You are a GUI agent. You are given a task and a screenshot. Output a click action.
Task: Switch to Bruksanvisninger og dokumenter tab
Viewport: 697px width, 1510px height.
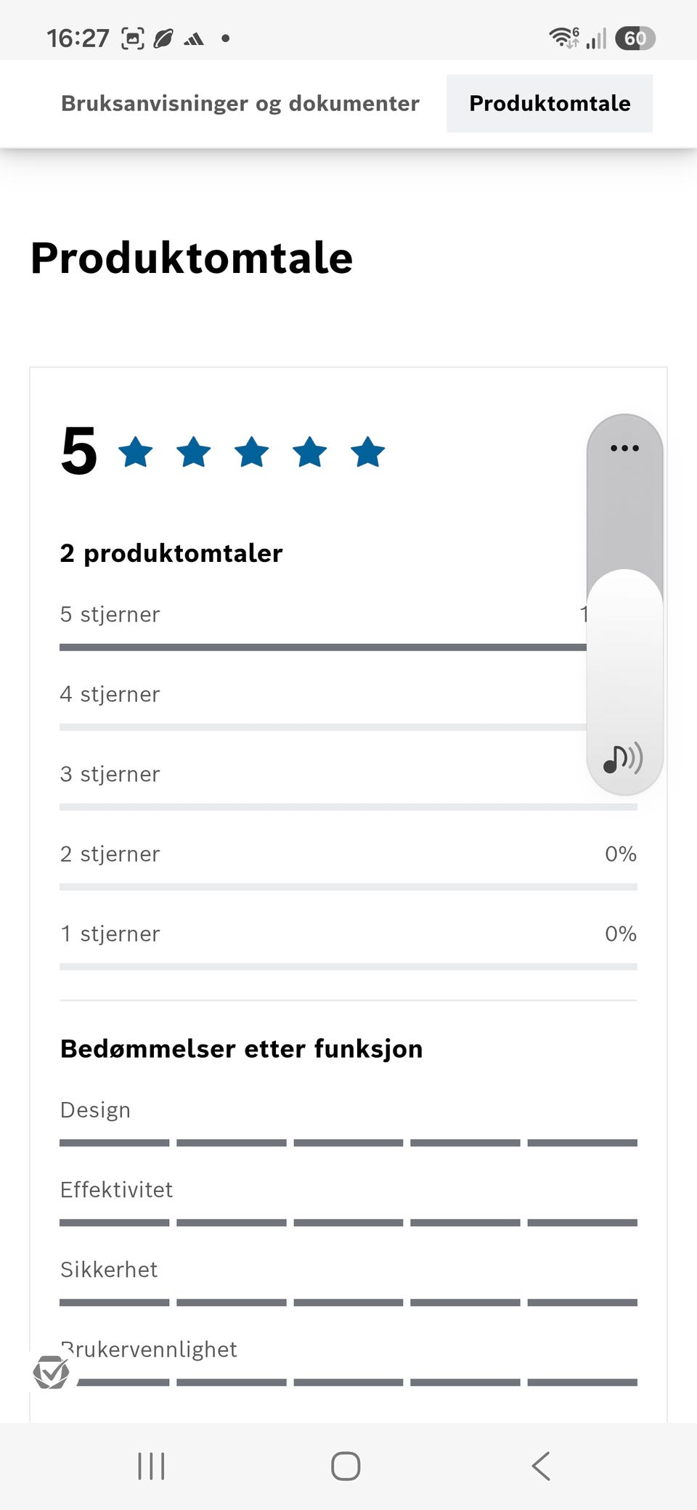pyautogui.click(x=240, y=103)
